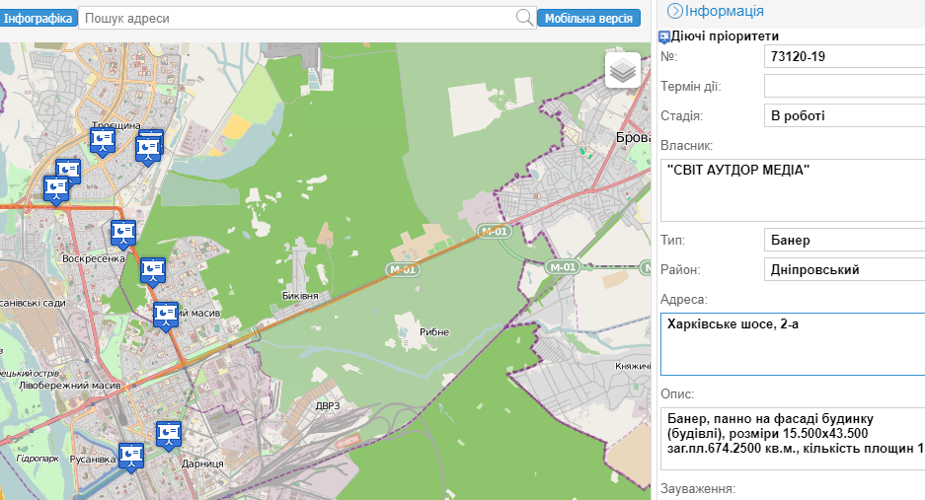Open the Мобільна версія button

(x=588, y=19)
